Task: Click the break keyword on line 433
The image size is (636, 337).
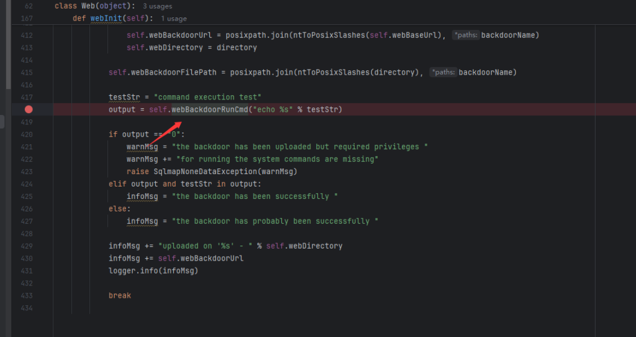Action: [x=119, y=296]
